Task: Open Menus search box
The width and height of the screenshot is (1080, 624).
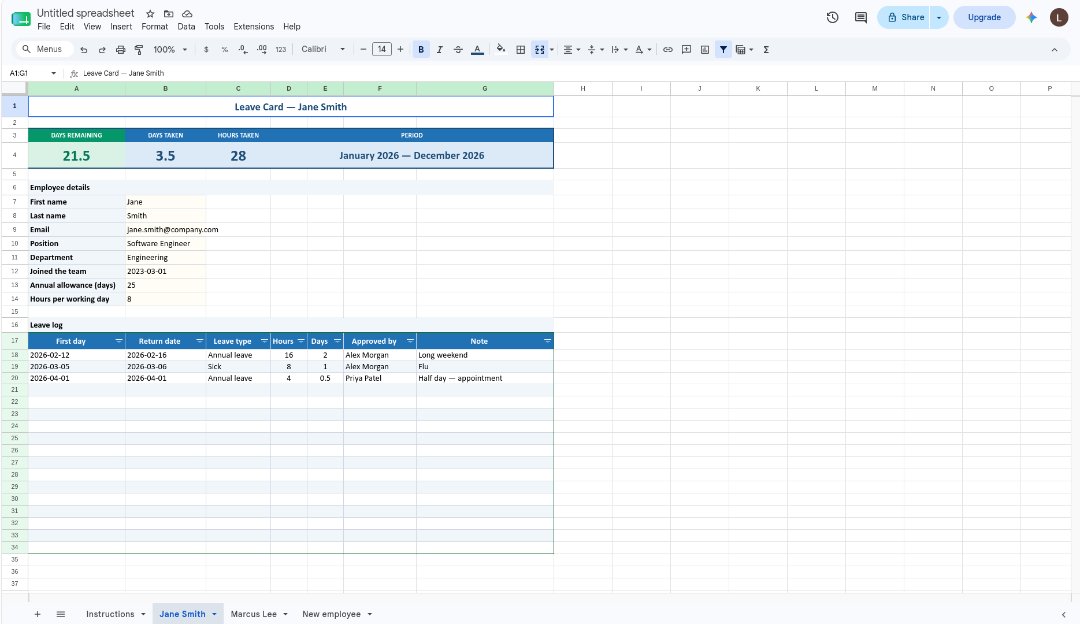Action: point(44,50)
